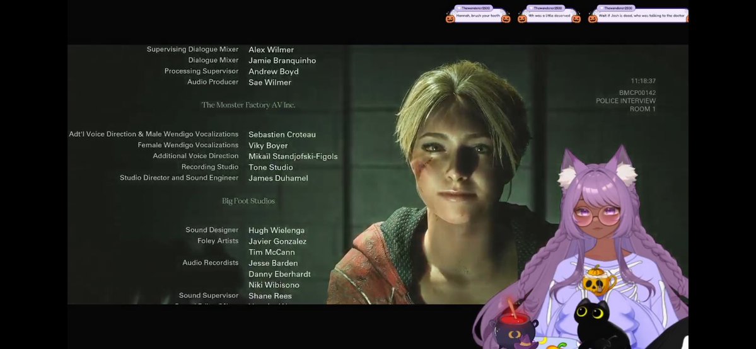This screenshot has height=349, width=756.
Task: Click username above "Hannah, brush your teeth"
Action: (475, 8)
